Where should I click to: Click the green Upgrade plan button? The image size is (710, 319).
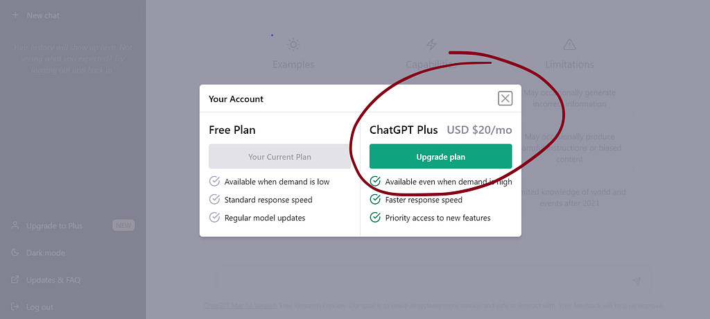click(x=440, y=157)
